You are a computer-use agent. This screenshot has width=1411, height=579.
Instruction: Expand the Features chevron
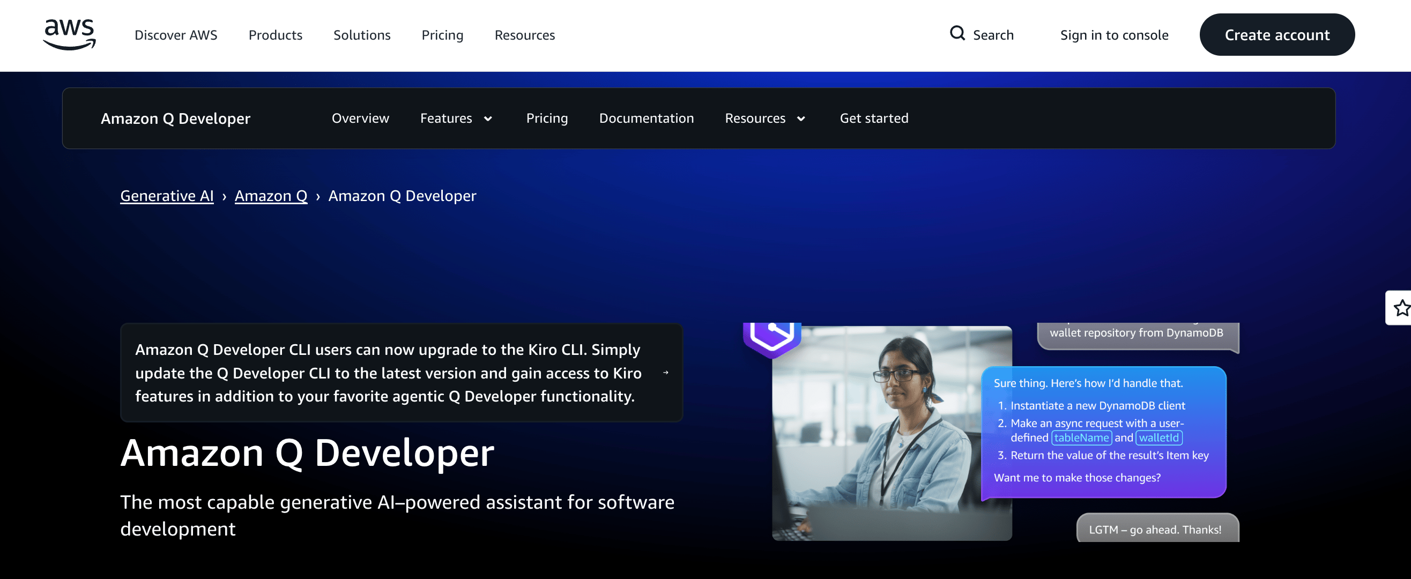tap(487, 119)
